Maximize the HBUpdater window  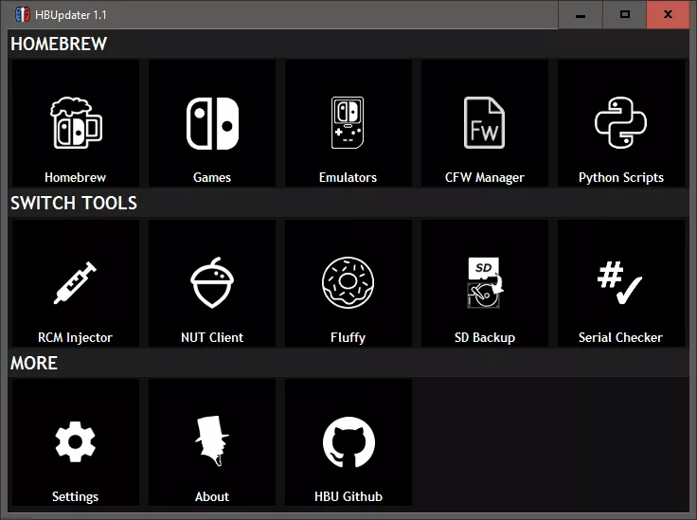(x=624, y=14)
